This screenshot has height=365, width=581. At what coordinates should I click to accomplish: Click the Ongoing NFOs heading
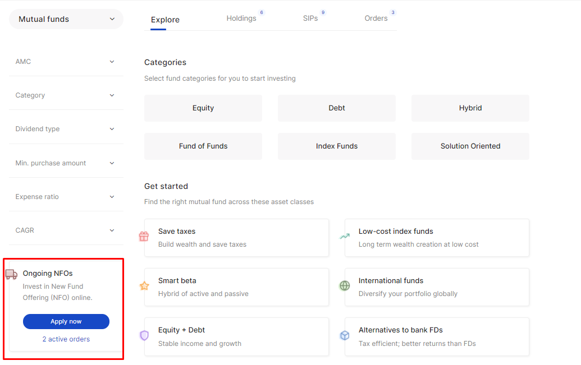(47, 273)
